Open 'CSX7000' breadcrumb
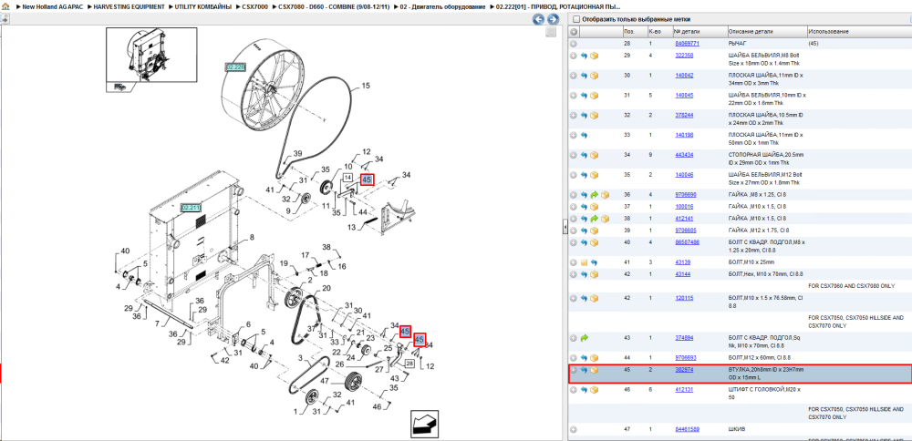The height and width of the screenshot is (441, 912). [256, 7]
